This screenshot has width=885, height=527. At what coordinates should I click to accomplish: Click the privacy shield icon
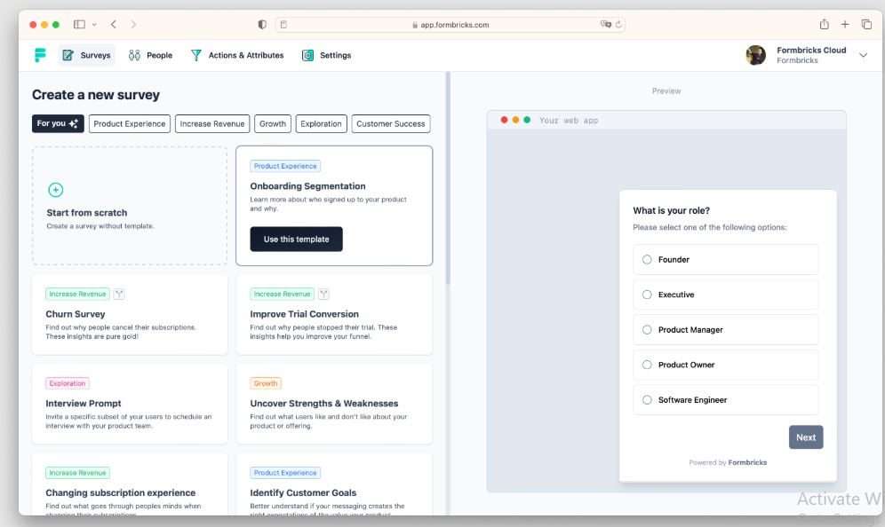(x=262, y=24)
